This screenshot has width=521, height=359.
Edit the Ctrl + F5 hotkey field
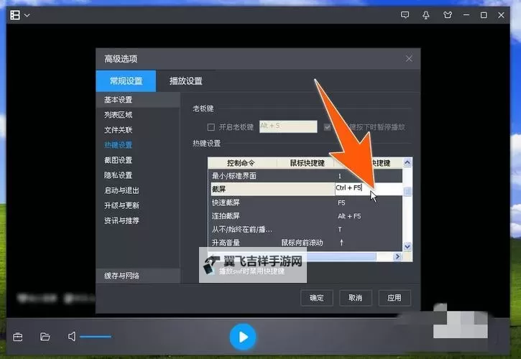coord(368,188)
